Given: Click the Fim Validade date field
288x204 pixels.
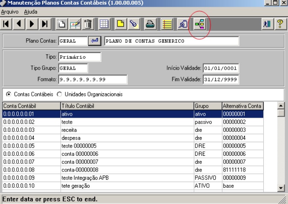Looking at the screenshot, I should pyautogui.click(x=221, y=79).
